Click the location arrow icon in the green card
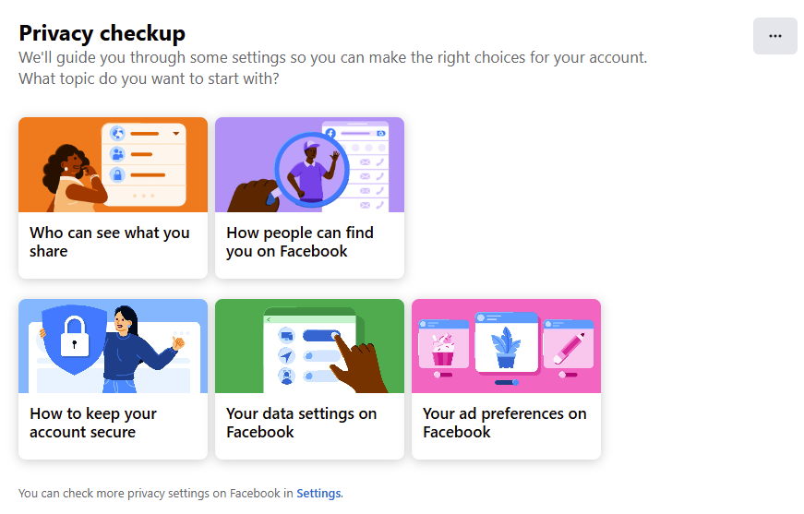This screenshot has height=514, width=804. pos(286,355)
